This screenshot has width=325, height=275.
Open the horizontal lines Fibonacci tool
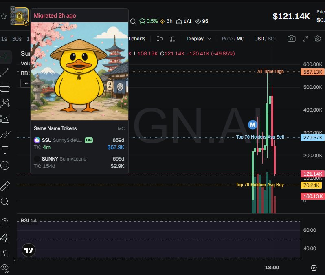(5, 88)
